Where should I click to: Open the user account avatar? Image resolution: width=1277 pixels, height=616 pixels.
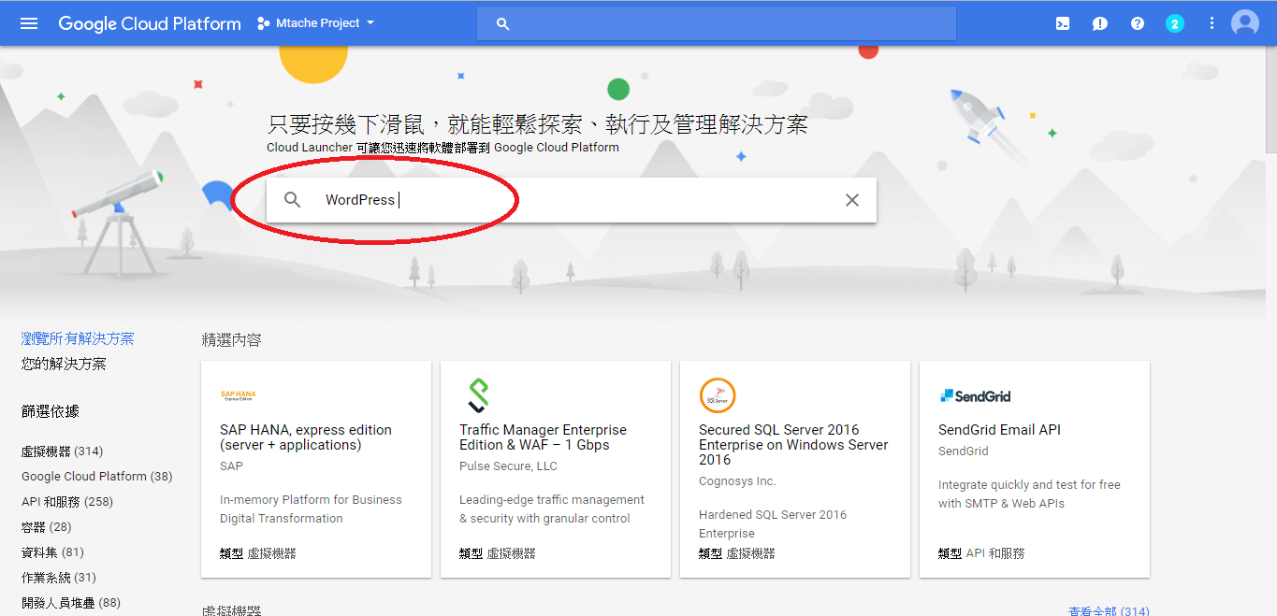[x=1245, y=23]
